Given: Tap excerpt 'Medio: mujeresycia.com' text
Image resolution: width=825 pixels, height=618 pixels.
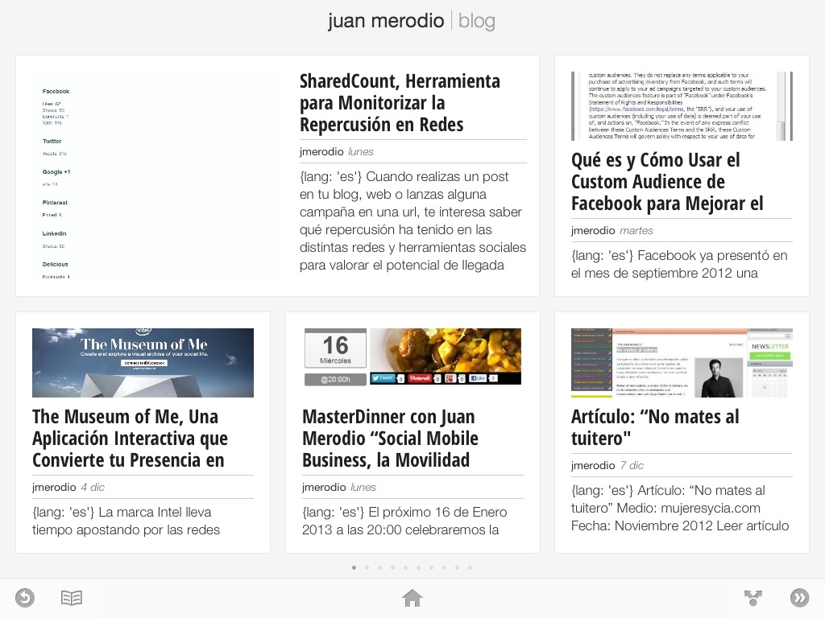Looking at the screenshot, I should 688,509.
